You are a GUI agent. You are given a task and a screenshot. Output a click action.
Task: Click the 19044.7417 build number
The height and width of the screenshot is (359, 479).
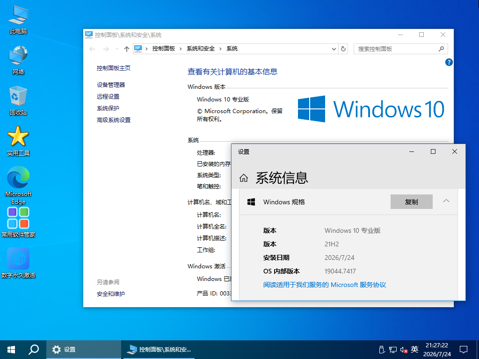(340, 271)
